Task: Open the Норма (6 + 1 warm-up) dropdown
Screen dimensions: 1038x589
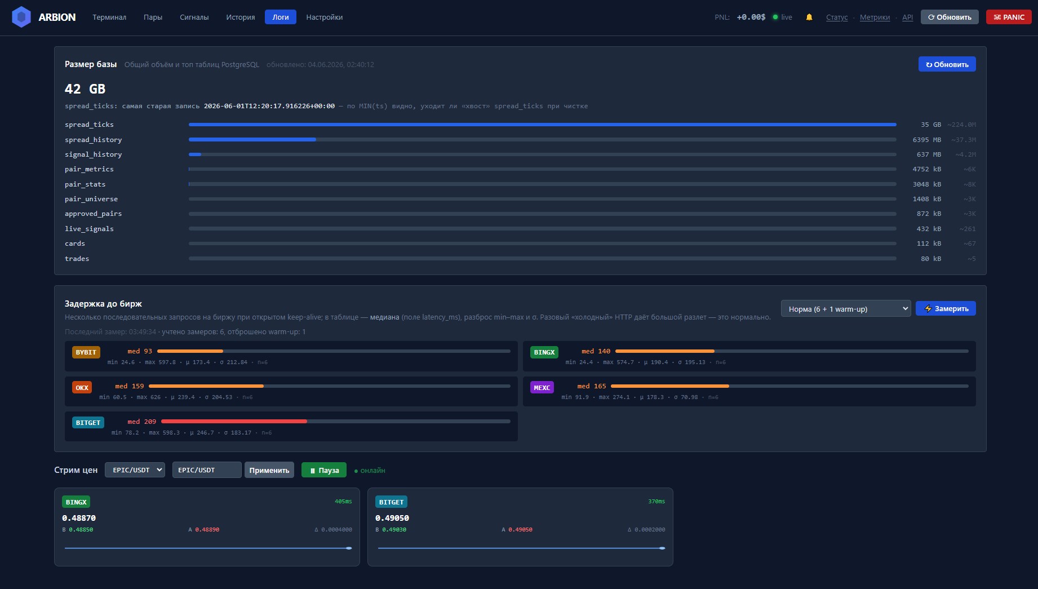Action: [x=846, y=308]
